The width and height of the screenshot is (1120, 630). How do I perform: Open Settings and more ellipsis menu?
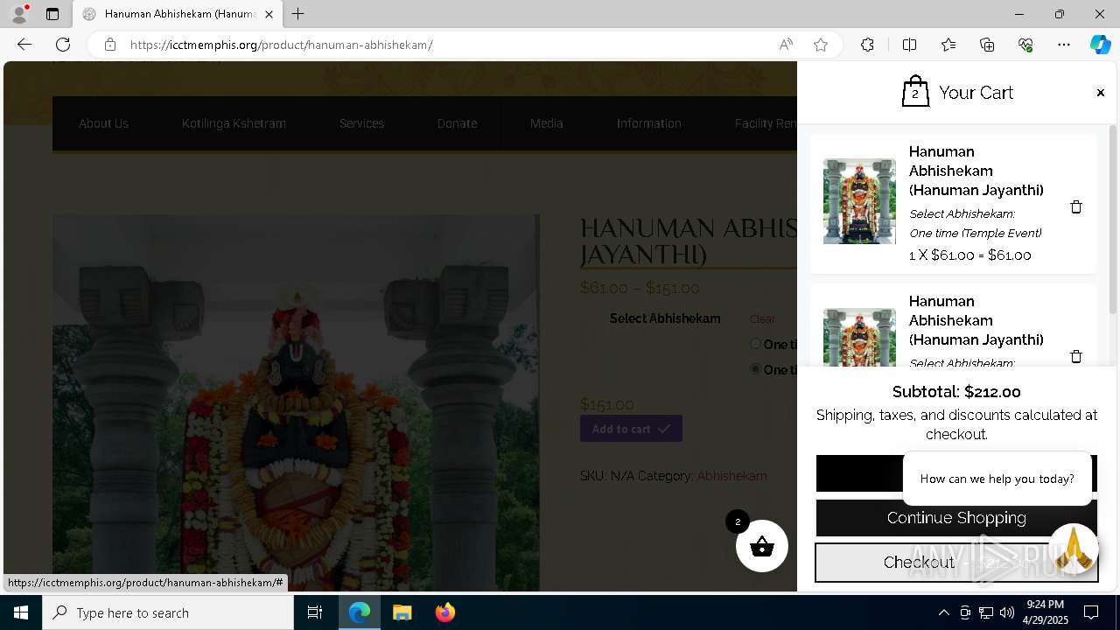coord(1064,45)
